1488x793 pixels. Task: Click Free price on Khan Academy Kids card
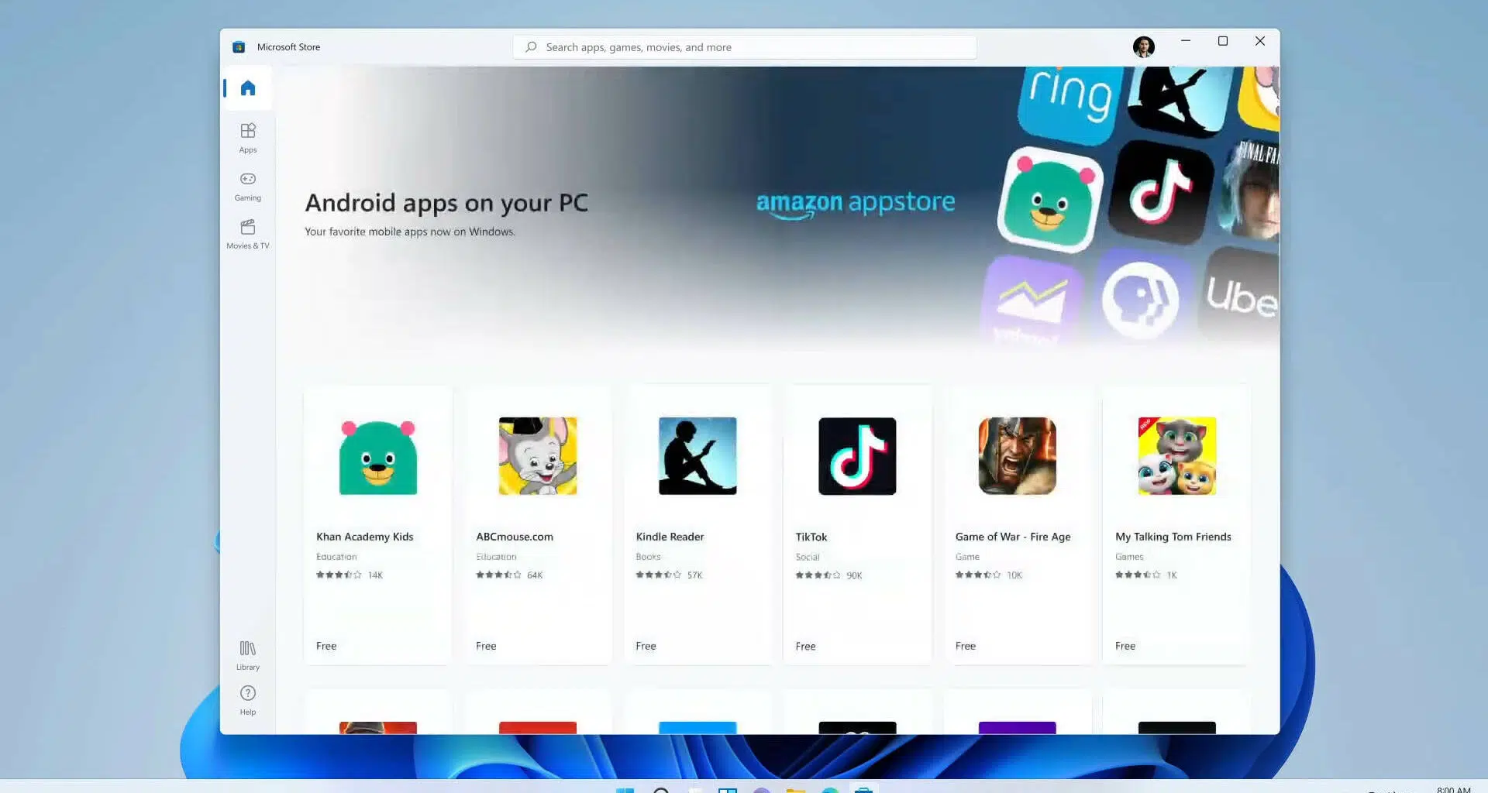coord(326,646)
